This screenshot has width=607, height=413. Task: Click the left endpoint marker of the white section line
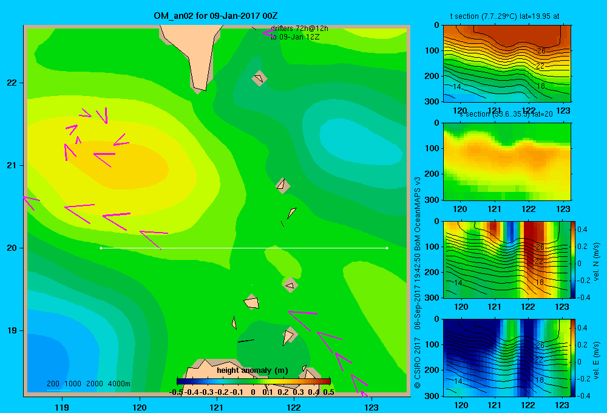(x=101, y=248)
